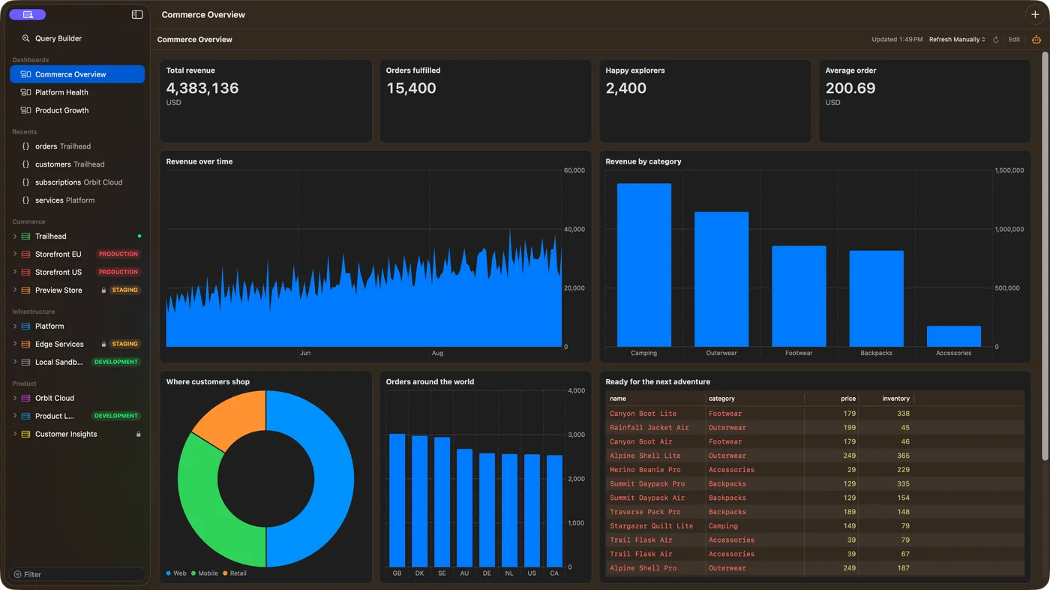Viewport: 1050px width, 590px height.
Task: Click the Edge Services lock icon
Action: [102, 345]
